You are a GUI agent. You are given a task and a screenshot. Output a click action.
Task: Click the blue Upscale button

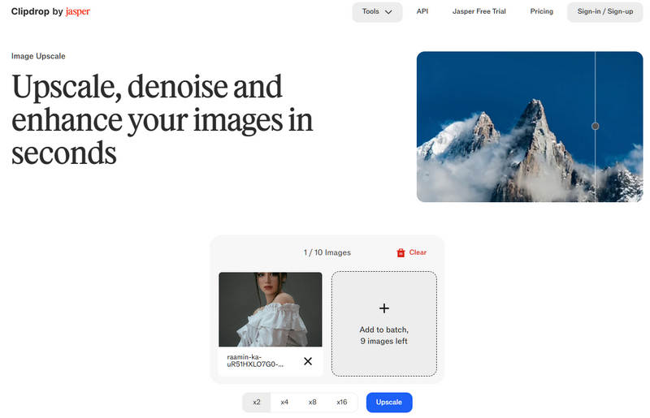click(389, 403)
